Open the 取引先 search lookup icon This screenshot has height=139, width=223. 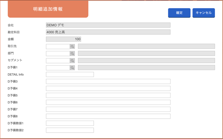[x=72, y=46]
